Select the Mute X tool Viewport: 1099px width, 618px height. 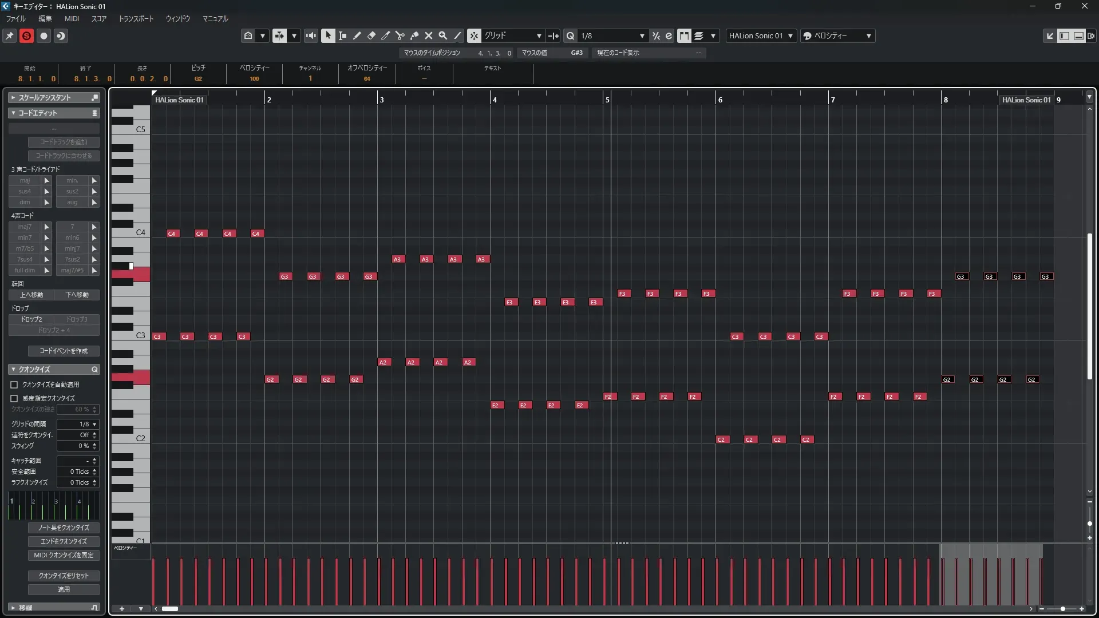(429, 35)
